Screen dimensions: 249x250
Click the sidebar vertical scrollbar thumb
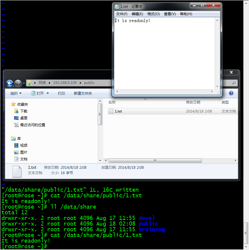pos(100,114)
